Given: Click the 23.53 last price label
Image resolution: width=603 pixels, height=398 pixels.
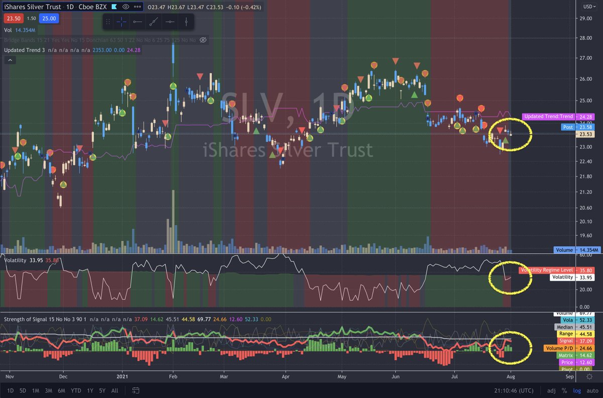Looking at the screenshot, I should pos(585,134).
